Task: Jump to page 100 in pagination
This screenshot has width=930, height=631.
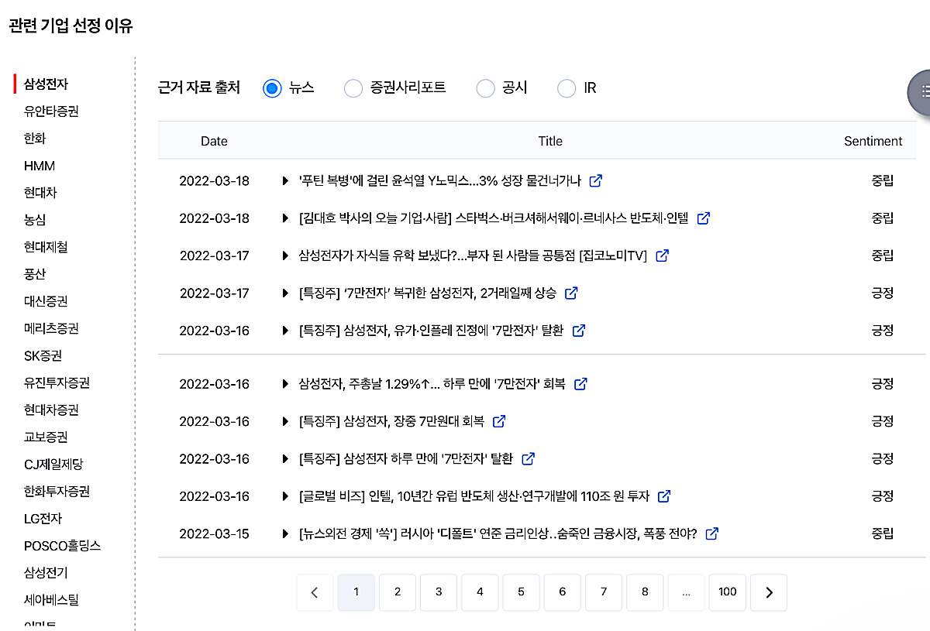Action: pos(728,592)
